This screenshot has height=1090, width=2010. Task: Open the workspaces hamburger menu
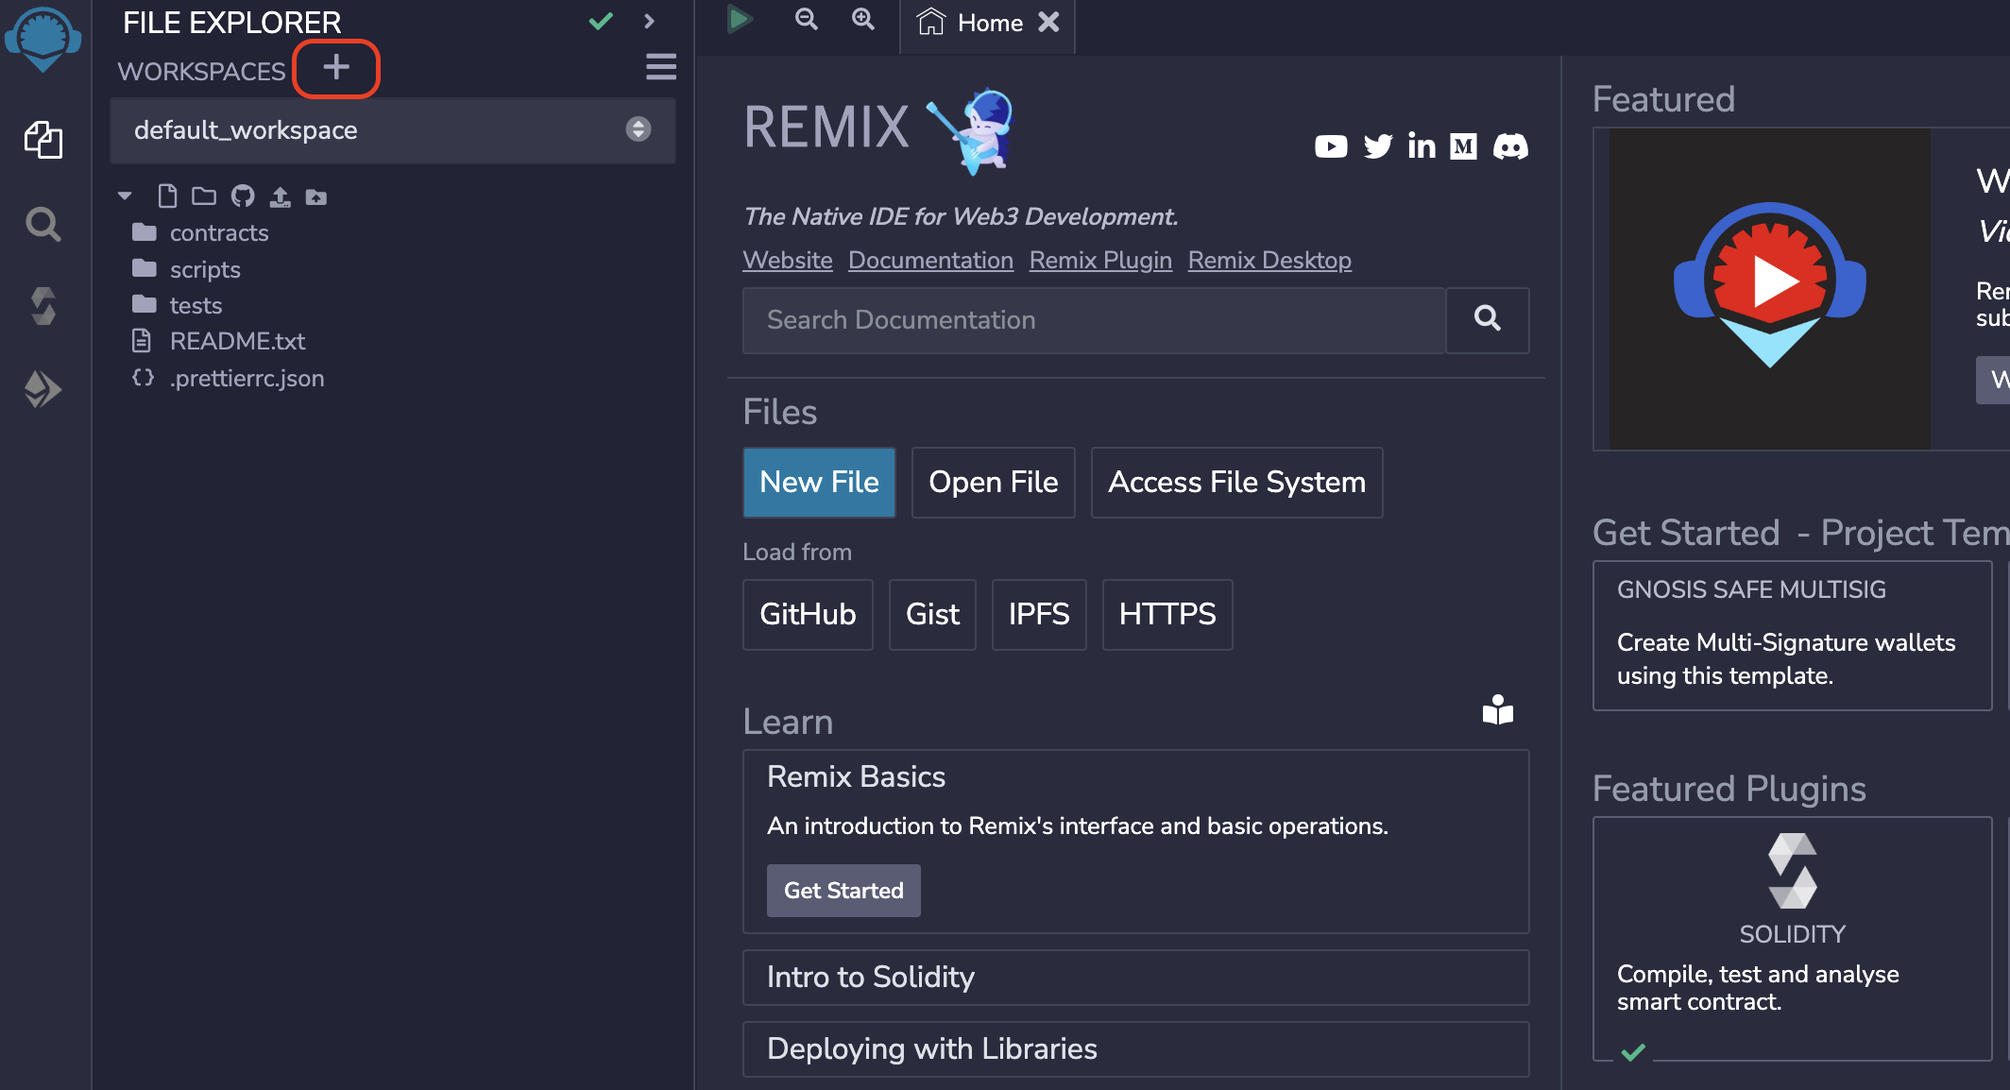pos(660,67)
